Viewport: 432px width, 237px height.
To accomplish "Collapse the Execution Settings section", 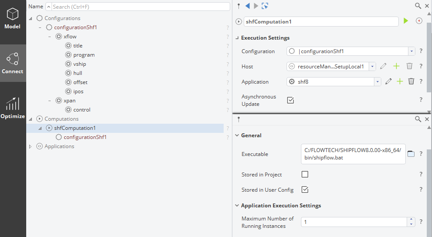I will (x=237, y=38).
